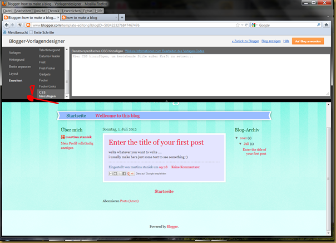The height and width of the screenshot is (243, 336).
Task: Open the Hilfe menu in the menu bar
Action: 99,11
